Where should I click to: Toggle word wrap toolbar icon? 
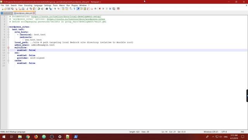tap(71, 9)
